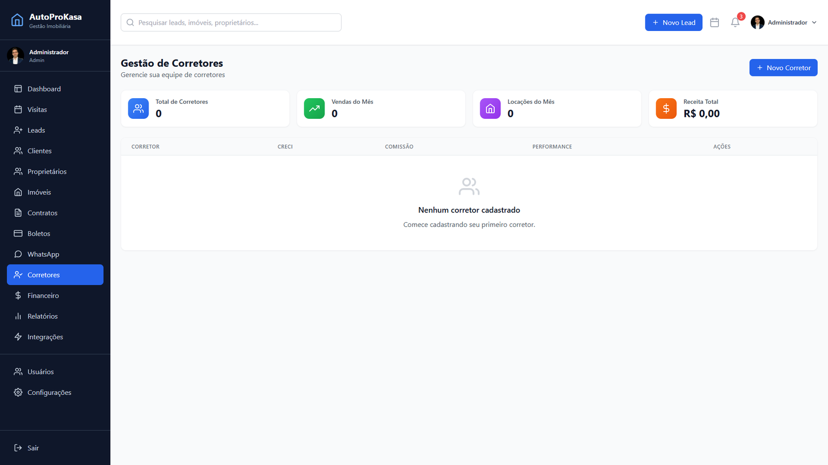Image resolution: width=828 pixels, height=465 pixels.
Task: Open Financeiro from the sidebar
Action: [43, 296]
